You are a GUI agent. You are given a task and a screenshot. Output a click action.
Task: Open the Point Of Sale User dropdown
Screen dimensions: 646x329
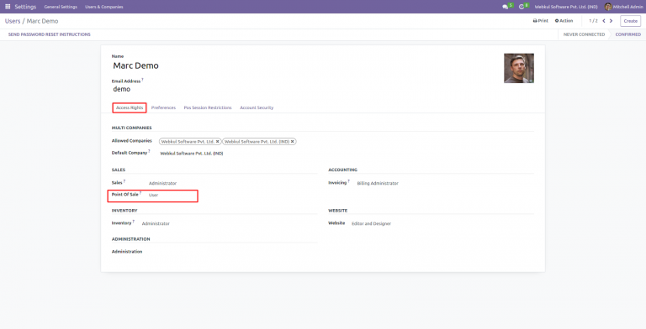[153, 196]
